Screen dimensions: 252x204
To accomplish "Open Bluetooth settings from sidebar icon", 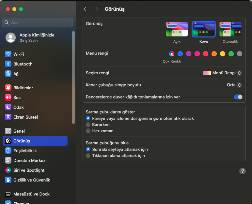I will (x=8, y=64).
